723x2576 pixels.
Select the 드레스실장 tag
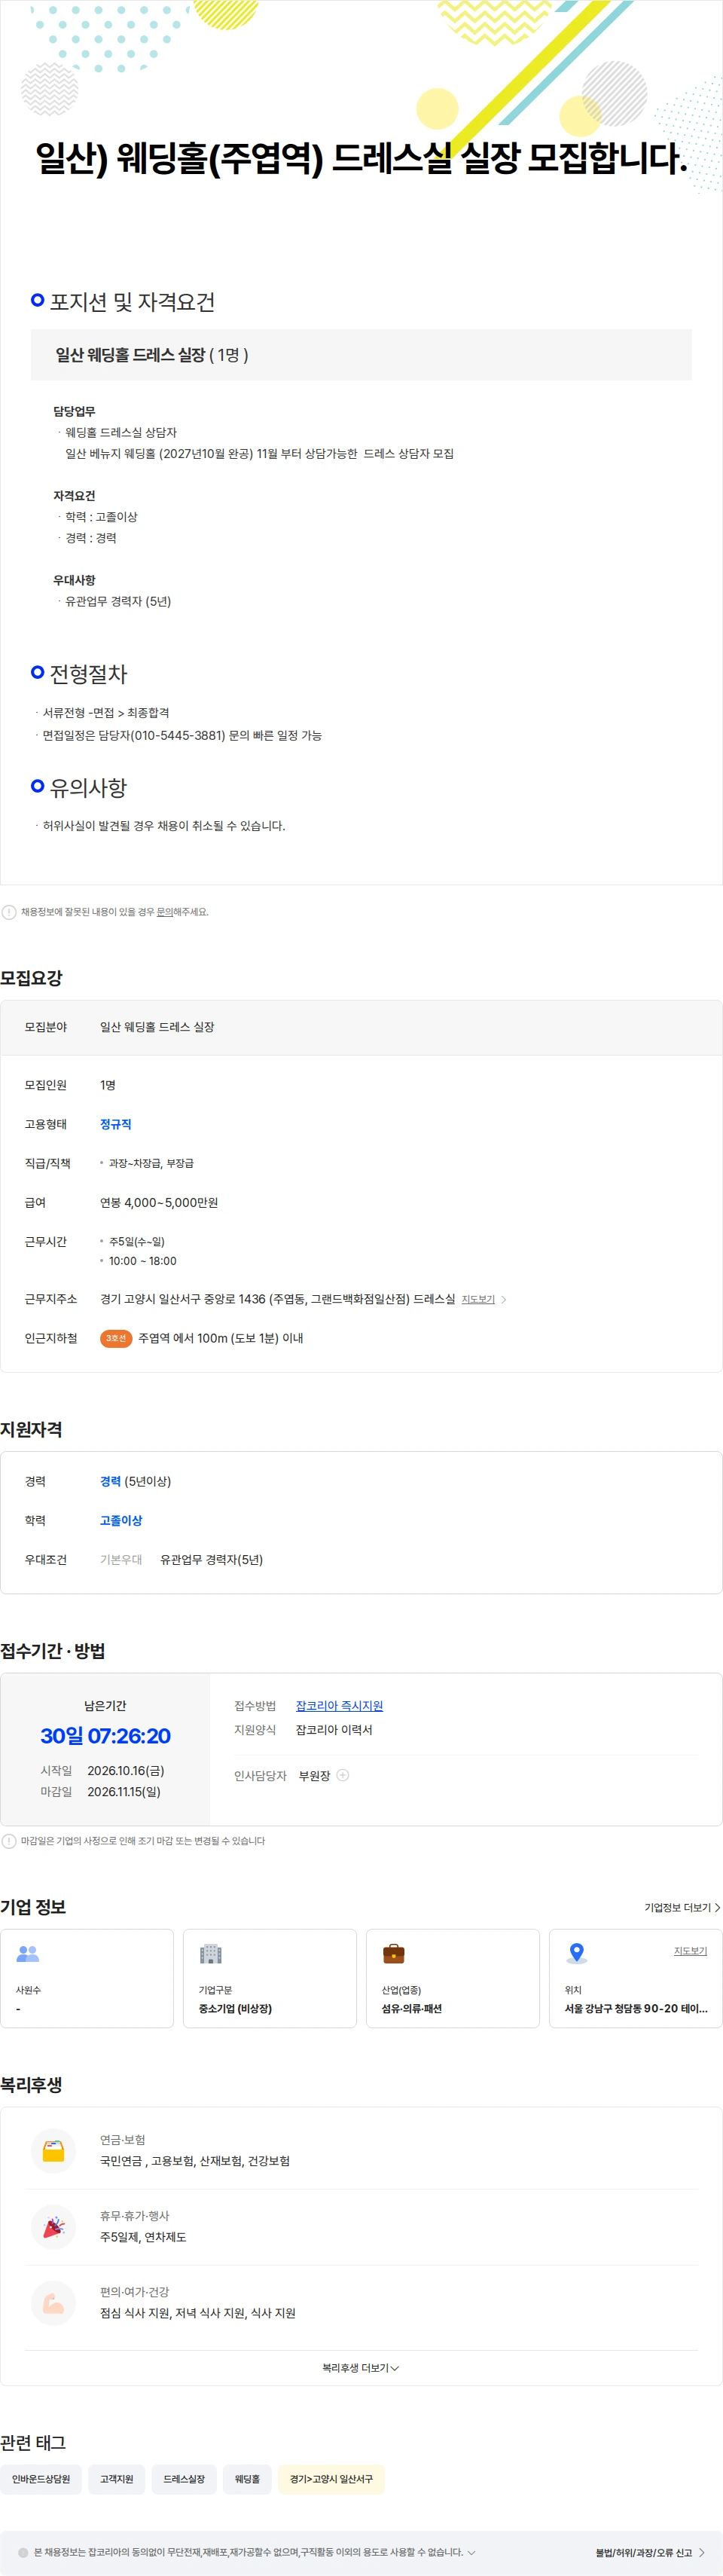coord(184,2479)
